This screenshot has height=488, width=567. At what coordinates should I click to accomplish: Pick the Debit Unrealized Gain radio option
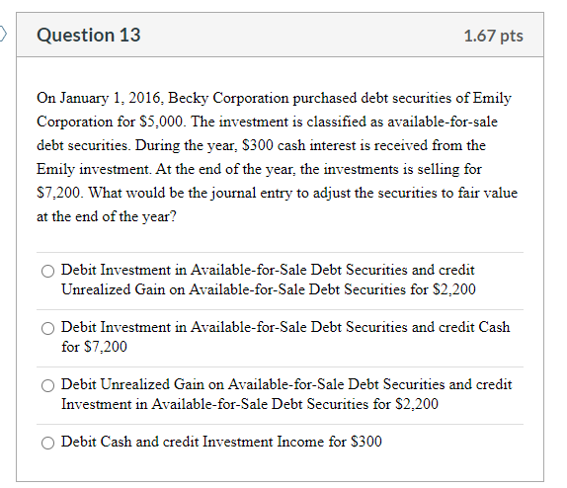[x=47, y=385]
